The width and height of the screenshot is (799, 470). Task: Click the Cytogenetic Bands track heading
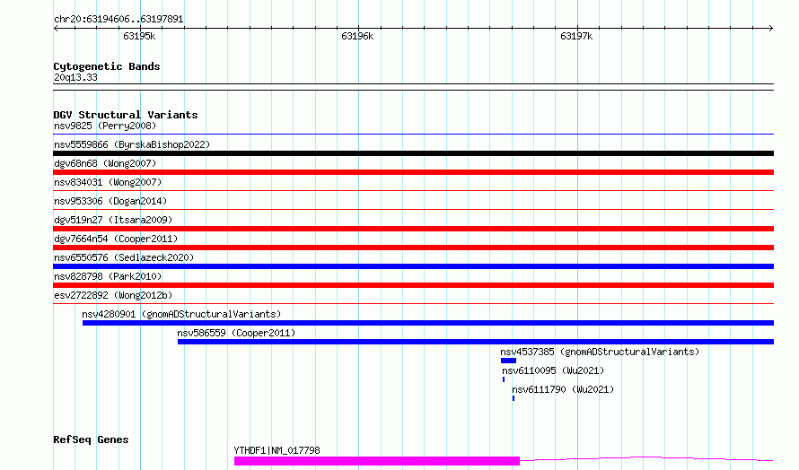[x=107, y=66]
